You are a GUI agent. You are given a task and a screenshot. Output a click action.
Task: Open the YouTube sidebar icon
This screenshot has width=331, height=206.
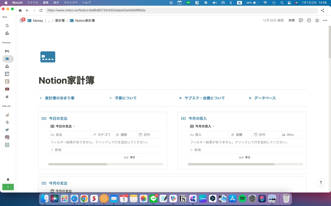[7, 89]
